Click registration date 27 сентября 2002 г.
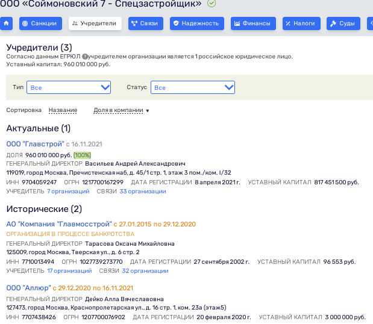Screen dimensions: 373x324 click(x=222, y=262)
